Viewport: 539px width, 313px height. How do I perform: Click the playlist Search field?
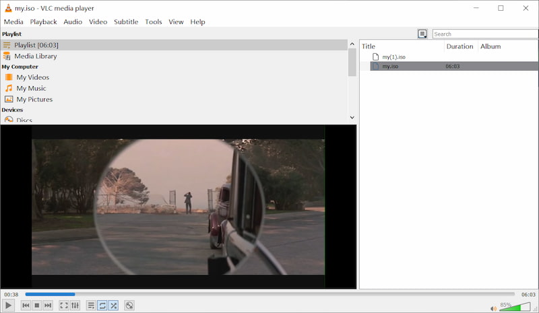click(485, 34)
